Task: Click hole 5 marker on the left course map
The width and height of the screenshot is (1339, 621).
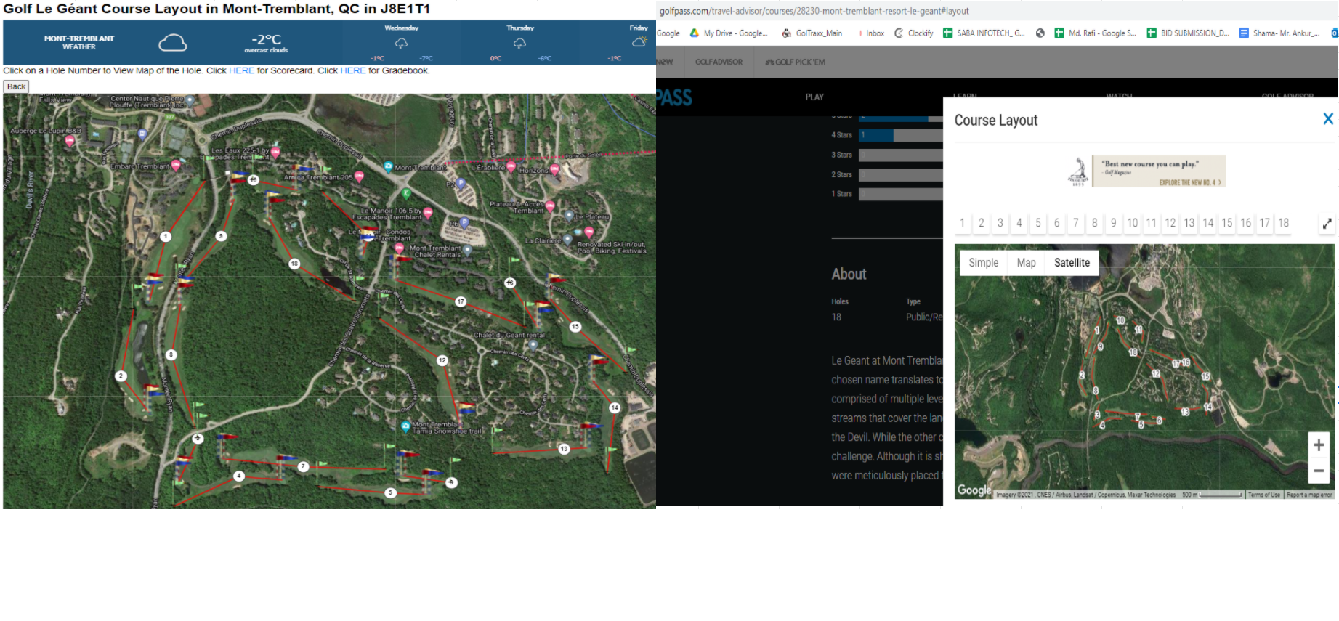Action: click(390, 492)
